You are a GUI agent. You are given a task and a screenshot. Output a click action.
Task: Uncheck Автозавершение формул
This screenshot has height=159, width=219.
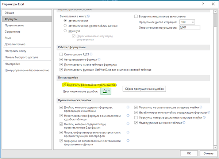point(61,60)
